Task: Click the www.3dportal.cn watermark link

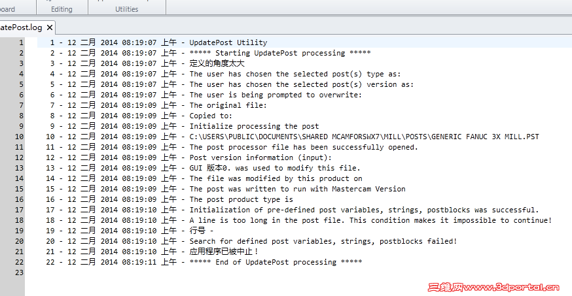Action: pos(493,288)
